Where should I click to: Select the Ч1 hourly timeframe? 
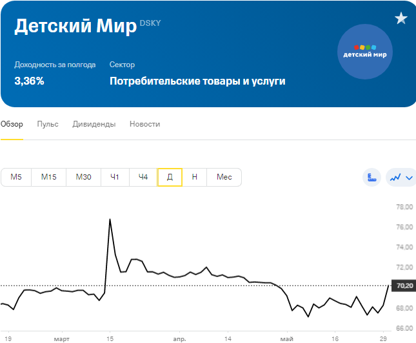pyautogui.click(x=115, y=177)
